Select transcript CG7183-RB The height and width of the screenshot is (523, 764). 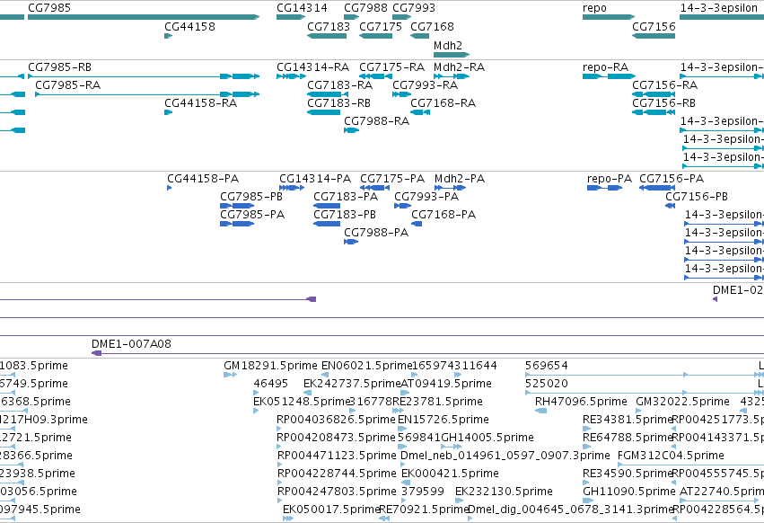(323, 112)
